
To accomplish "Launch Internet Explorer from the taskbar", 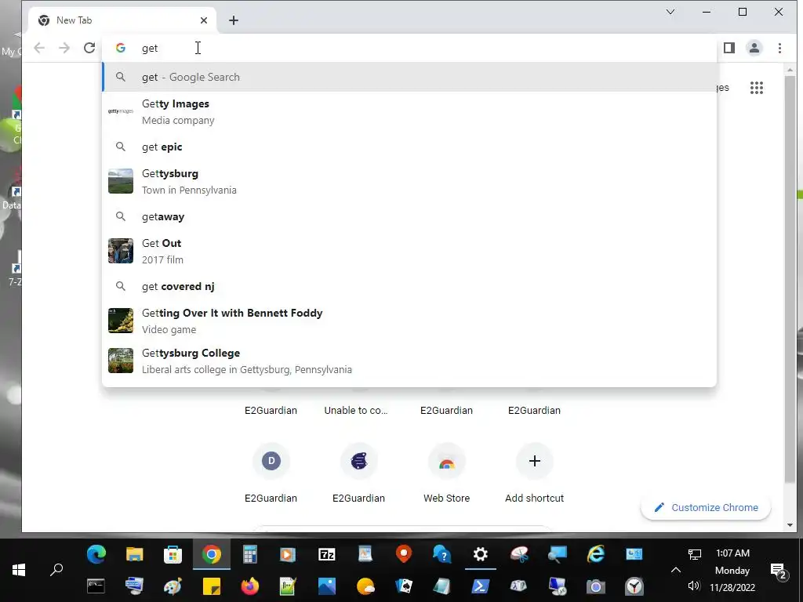I will click(x=596, y=554).
